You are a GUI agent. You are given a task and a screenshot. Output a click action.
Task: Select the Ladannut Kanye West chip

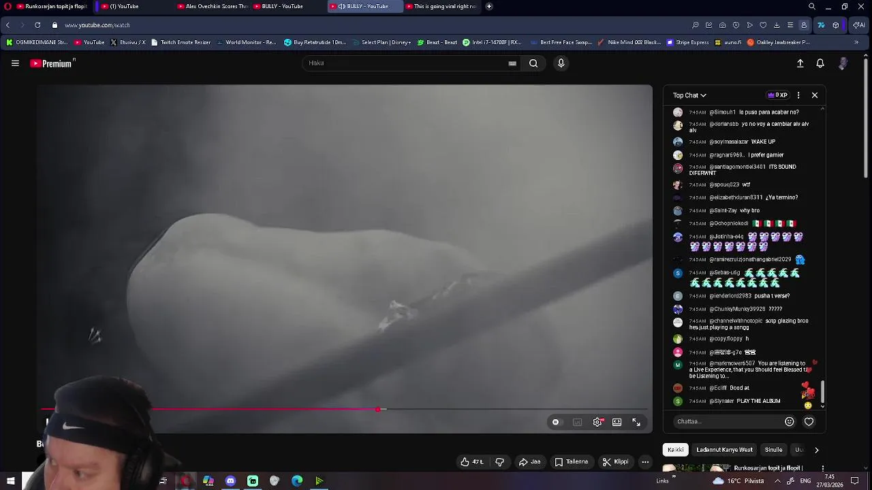(x=725, y=450)
